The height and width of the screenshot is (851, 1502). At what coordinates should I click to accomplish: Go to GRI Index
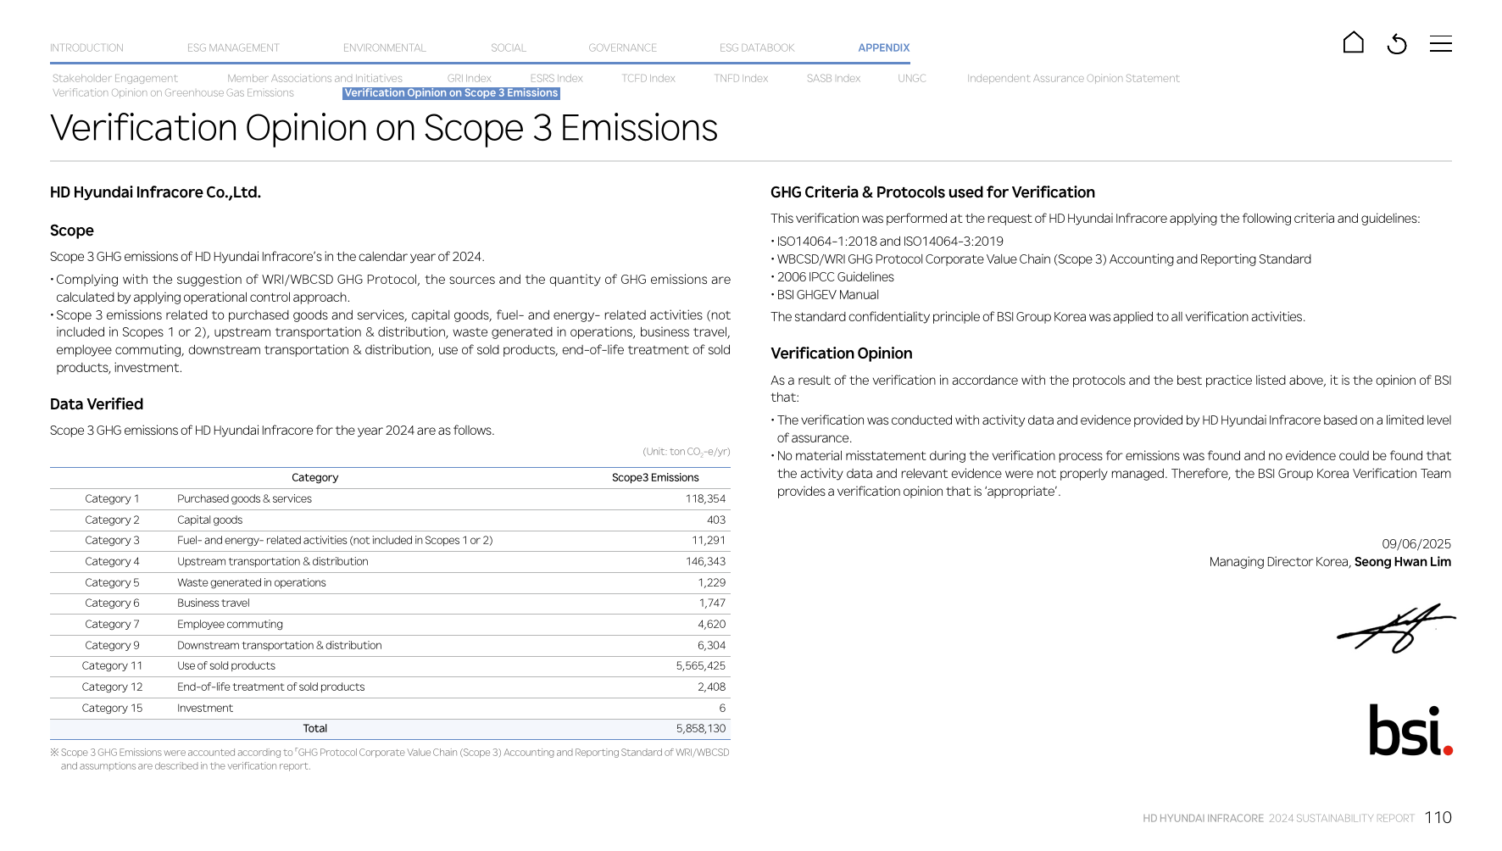pyautogui.click(x=470, y=78)
